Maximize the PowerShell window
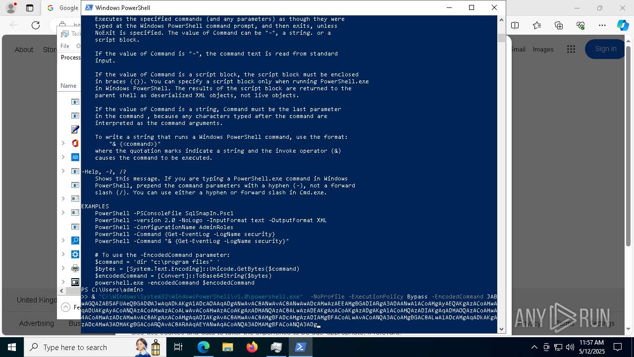 [x=472, y=7]
